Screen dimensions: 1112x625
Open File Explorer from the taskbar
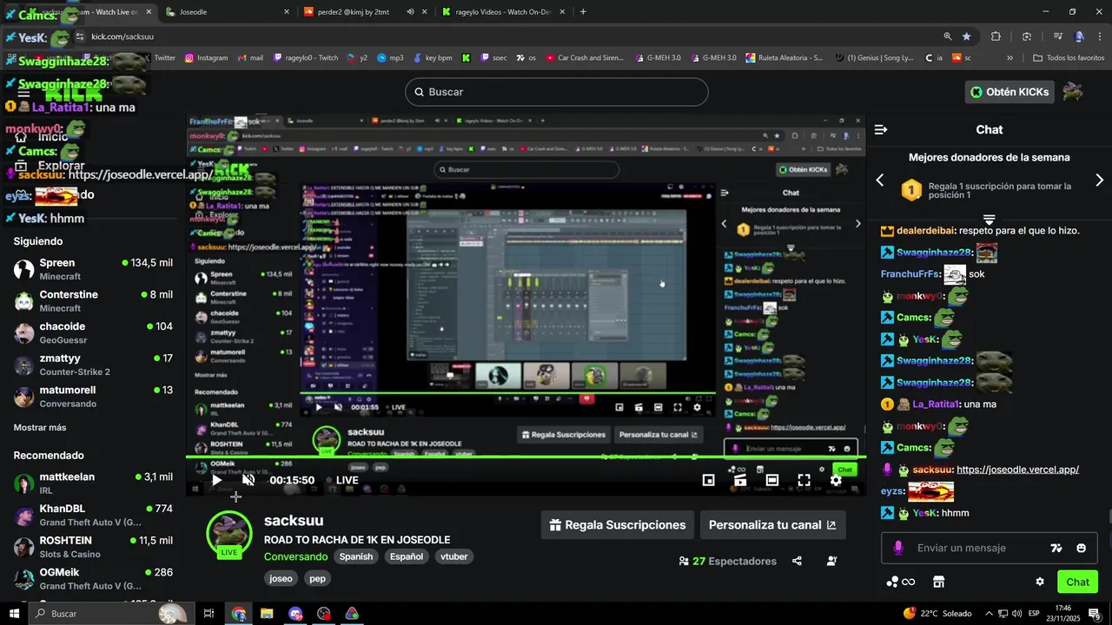[267, 614]
